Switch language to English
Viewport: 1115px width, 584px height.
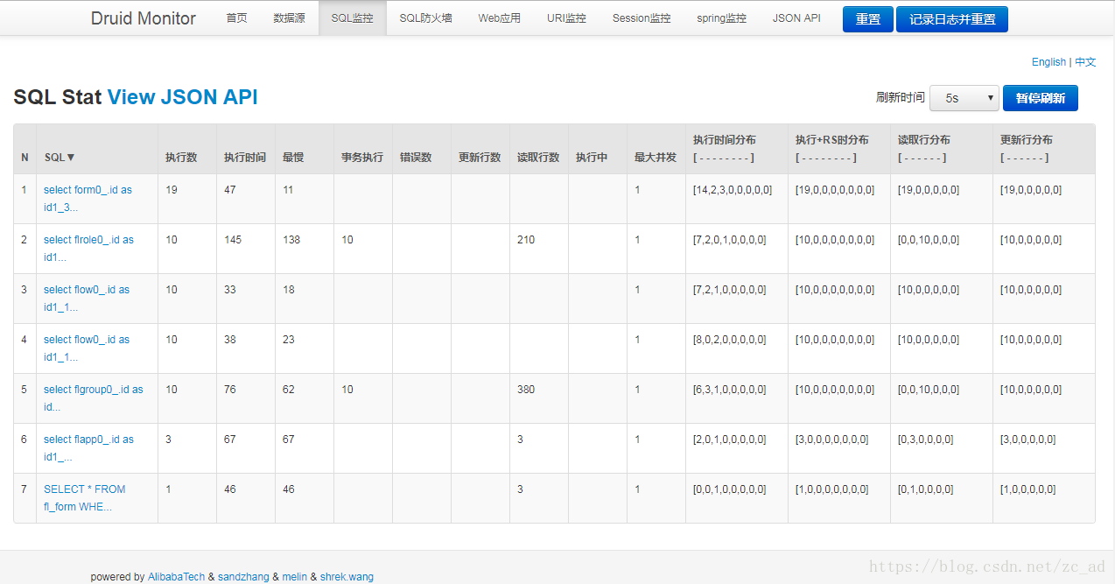click(x=1048, y=62)
